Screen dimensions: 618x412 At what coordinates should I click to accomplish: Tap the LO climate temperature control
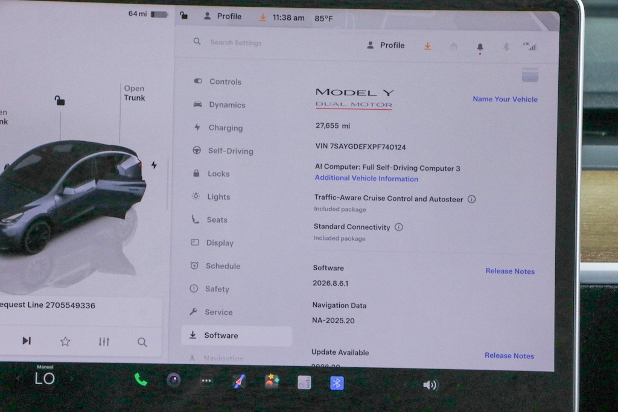click(45, 378)
